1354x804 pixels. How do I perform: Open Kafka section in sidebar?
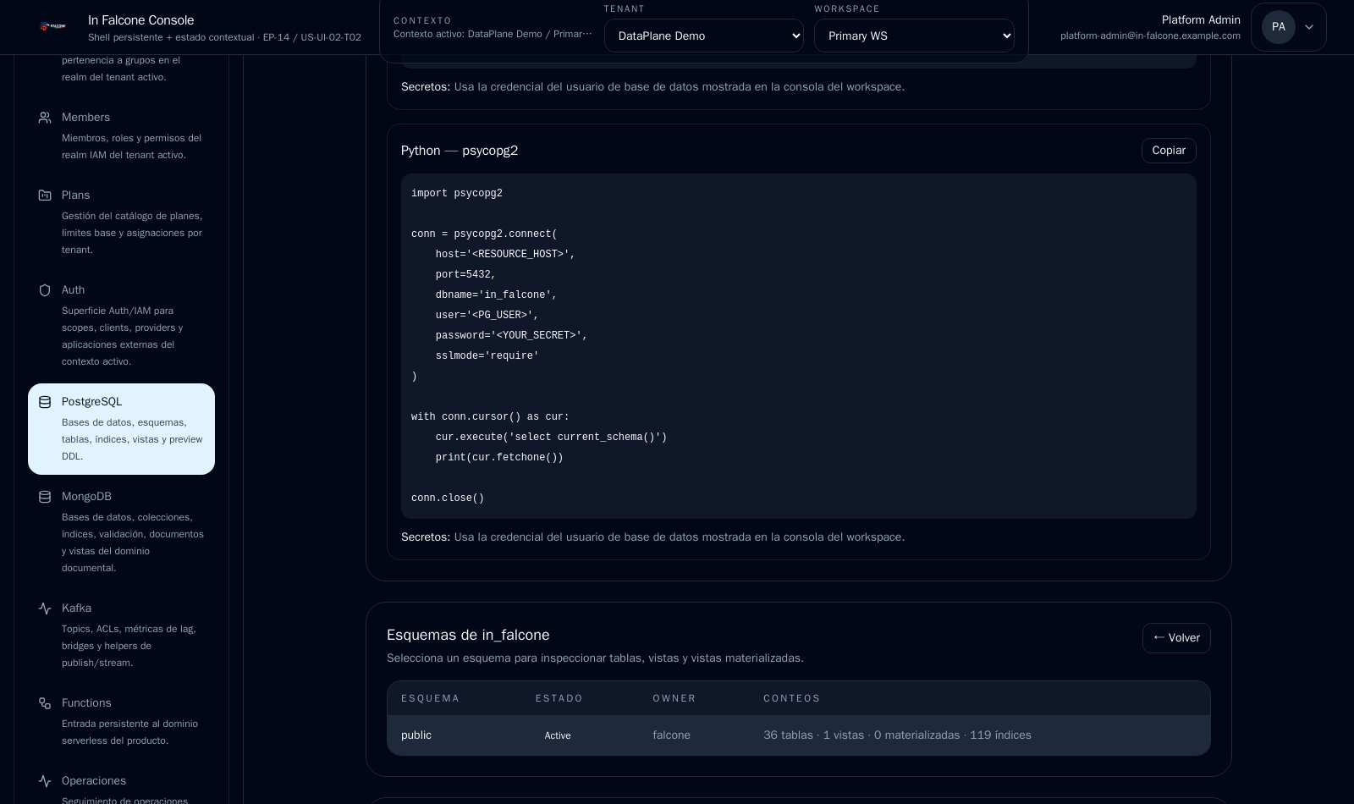[121, 636]
